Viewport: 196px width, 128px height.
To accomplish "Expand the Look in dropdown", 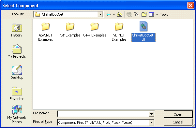I will [x=100, y=14].
